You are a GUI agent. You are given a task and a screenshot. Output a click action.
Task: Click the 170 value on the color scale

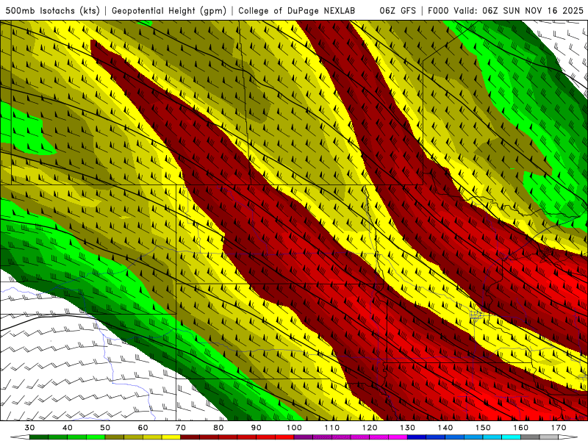tap(559, 428)
